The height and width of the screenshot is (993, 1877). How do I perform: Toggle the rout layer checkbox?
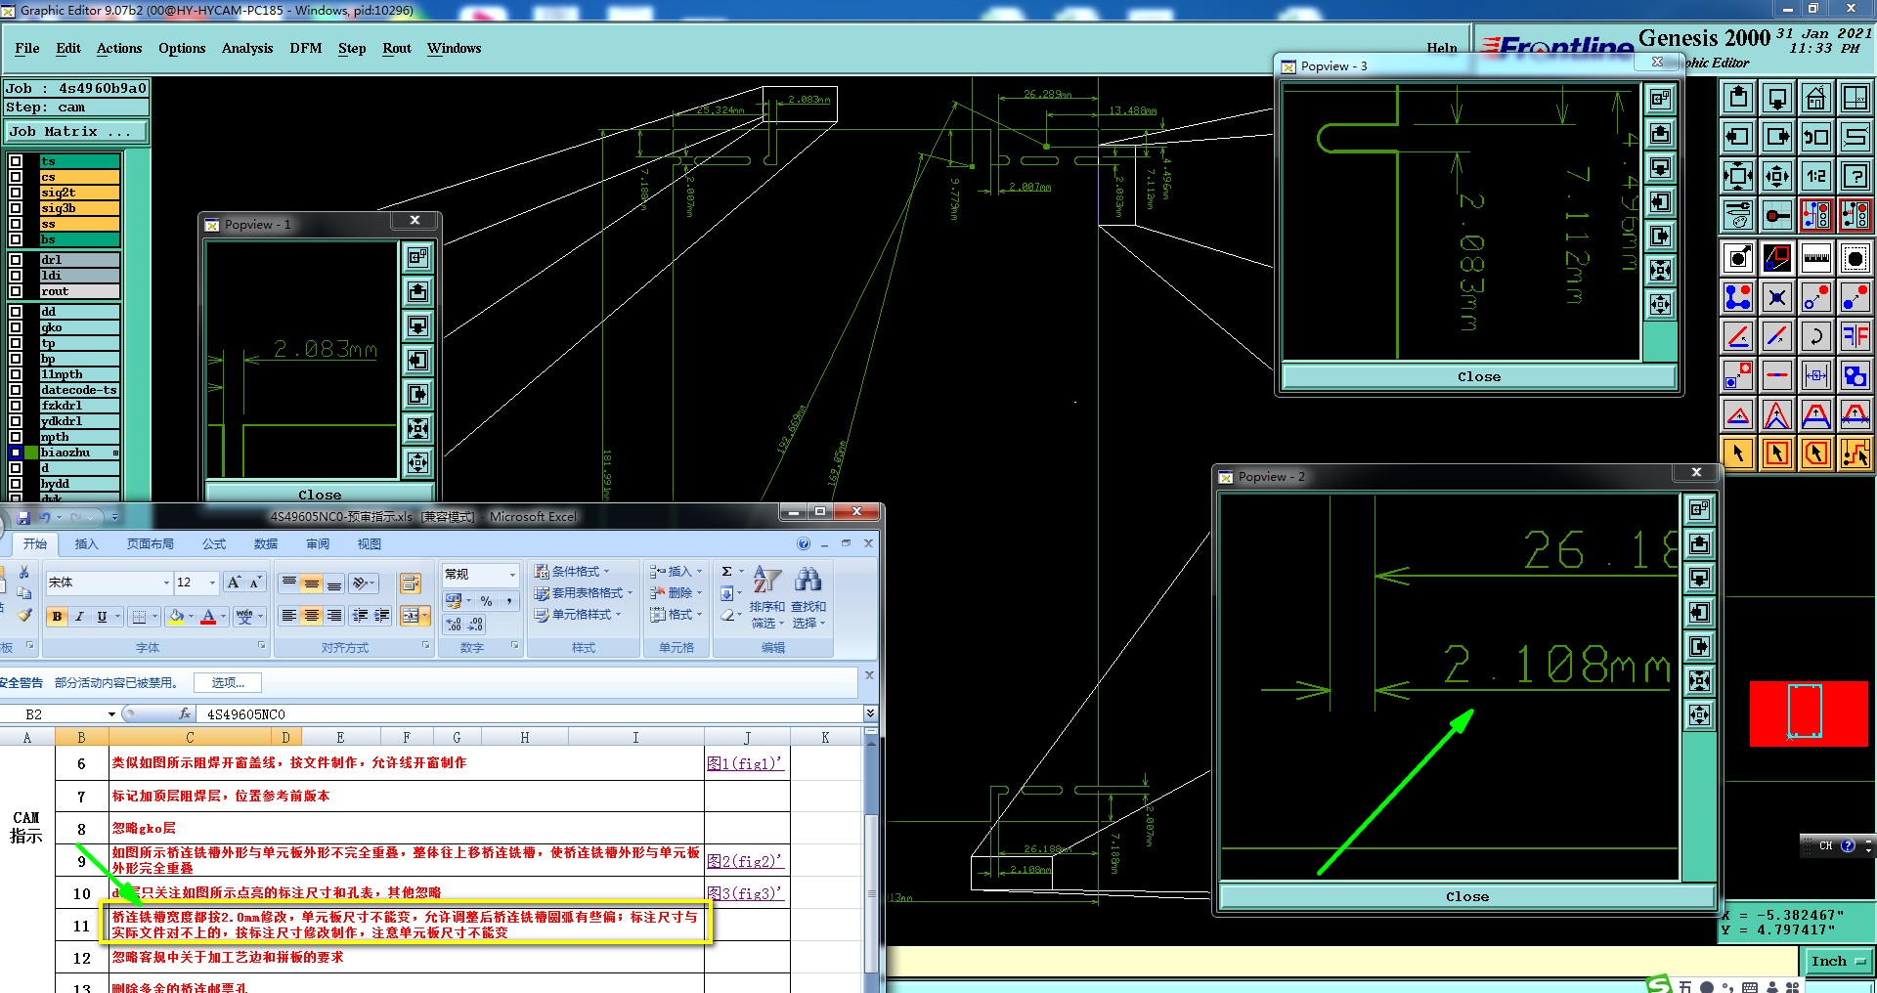16,291
